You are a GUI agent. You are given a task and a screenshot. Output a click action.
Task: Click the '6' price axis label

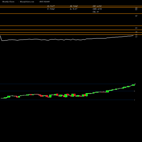tap(134, 91)
